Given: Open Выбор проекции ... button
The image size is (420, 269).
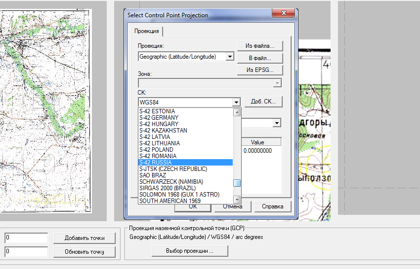Looking at the screenshot, I should [x=190, y=251].
